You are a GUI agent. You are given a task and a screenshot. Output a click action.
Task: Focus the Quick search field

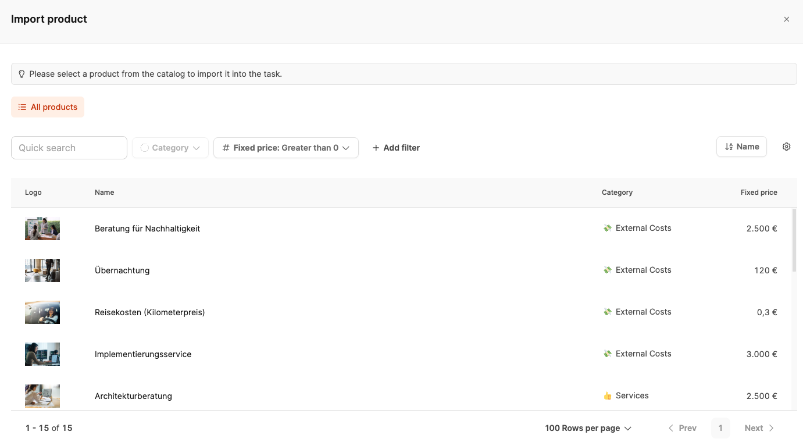tap(69, 148)
